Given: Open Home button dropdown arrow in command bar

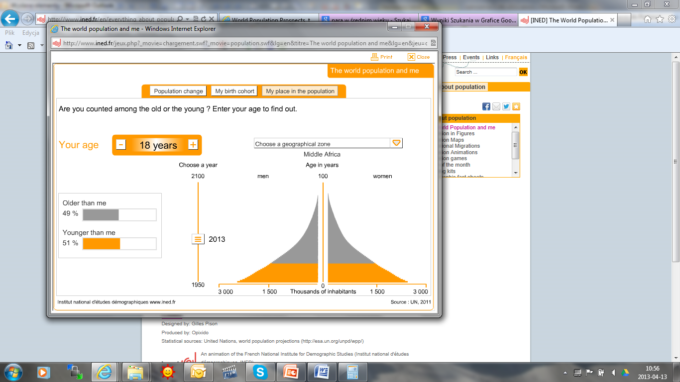Looking at the screenshot, I should pos(19,45).
